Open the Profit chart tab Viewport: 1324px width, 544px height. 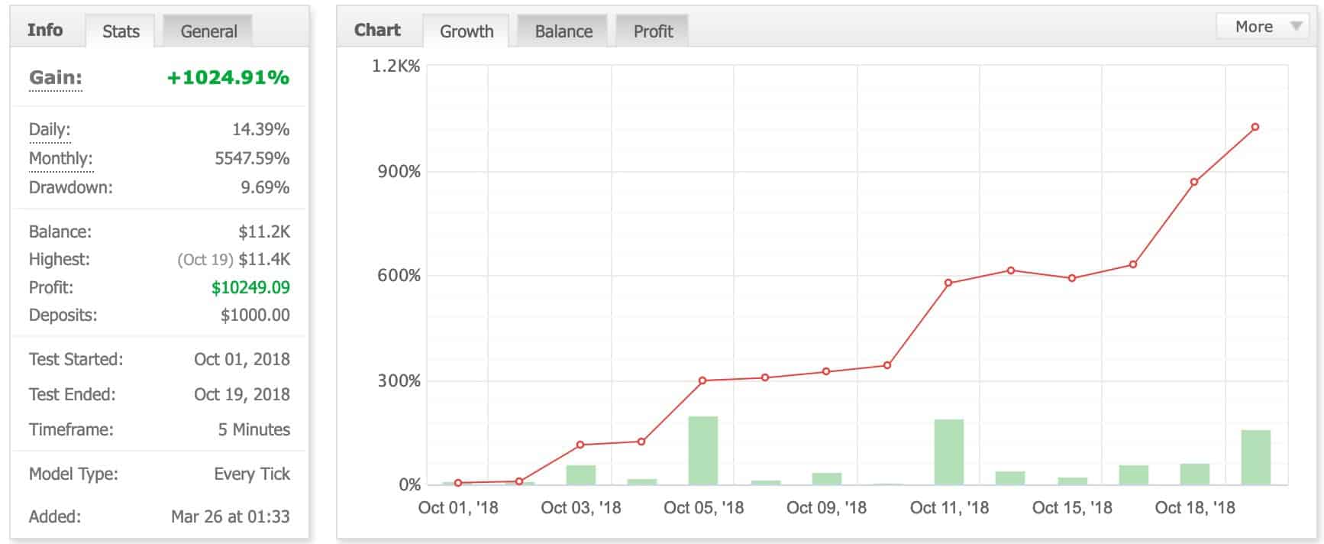(653, 31)
